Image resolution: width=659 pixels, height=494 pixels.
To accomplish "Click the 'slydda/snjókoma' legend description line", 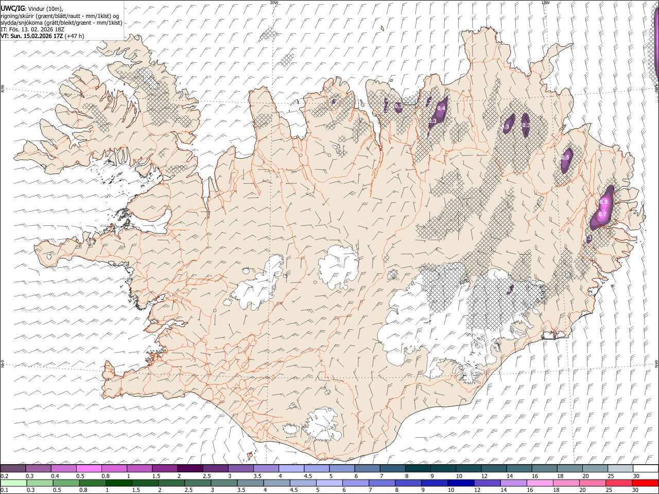I will click(61, 23).
